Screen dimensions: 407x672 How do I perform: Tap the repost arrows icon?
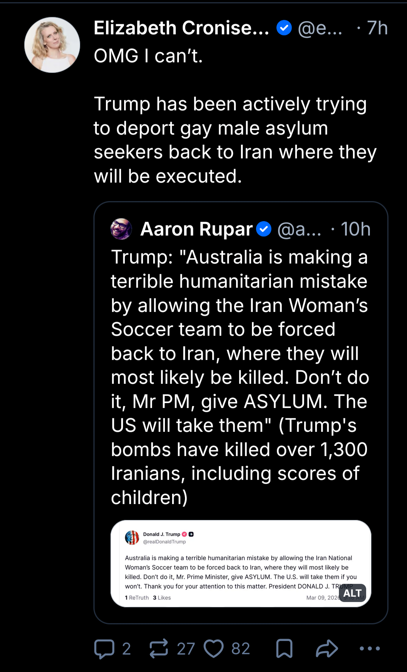[x=158, y=649]
